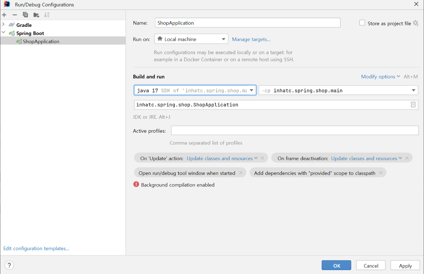Screen dimensions: 424x274
Task: Click the Background compilation enabled text
Action: [178, 185]
